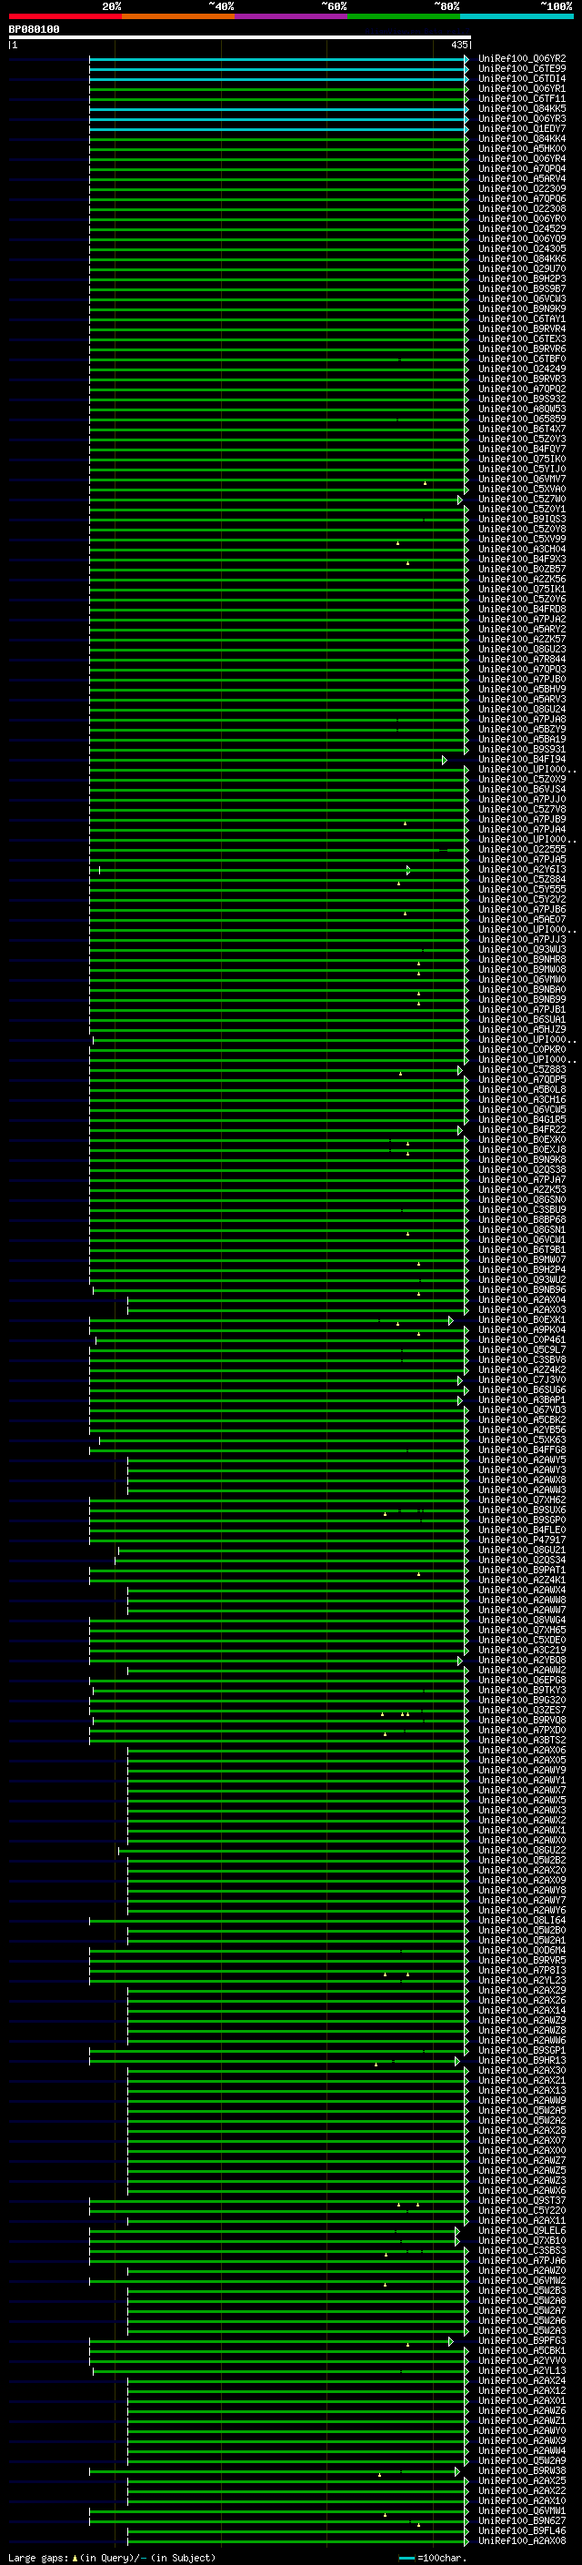Pick hit UniRef100_A3BTS2
Screen dimensions: 582x2565
tap(521, 1740)
